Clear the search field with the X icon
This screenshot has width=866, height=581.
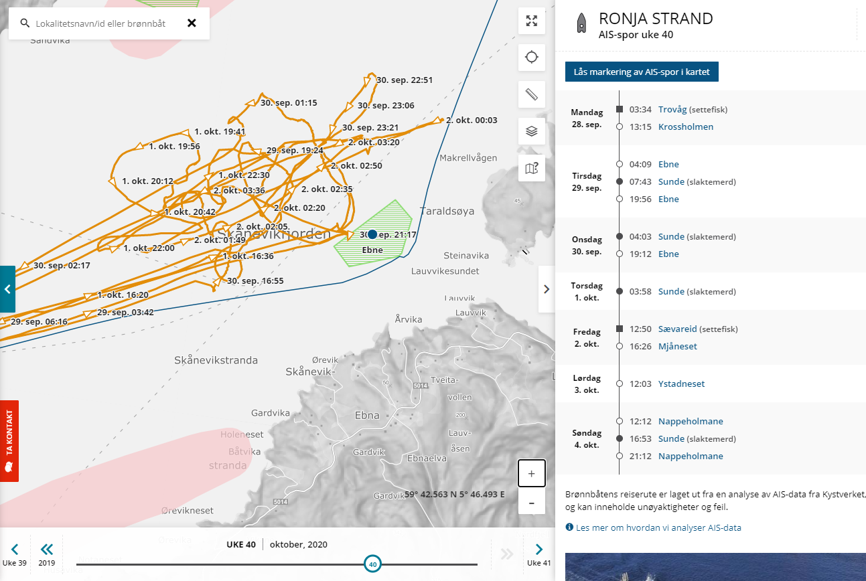[x=192, y=23]
